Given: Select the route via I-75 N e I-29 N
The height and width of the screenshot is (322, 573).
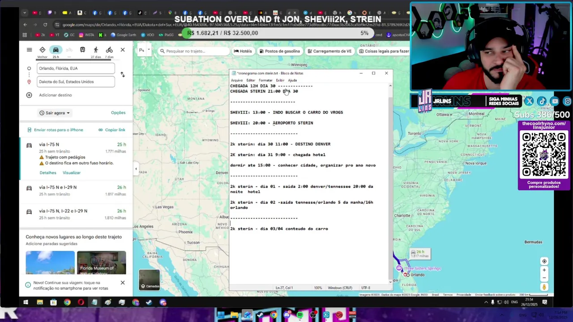Looking at the screenshot, I should (x=76, y=191).
